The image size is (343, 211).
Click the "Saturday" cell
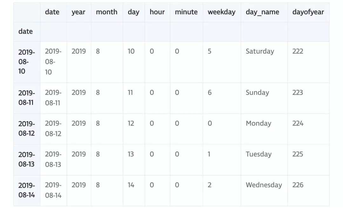pos(260,51)
